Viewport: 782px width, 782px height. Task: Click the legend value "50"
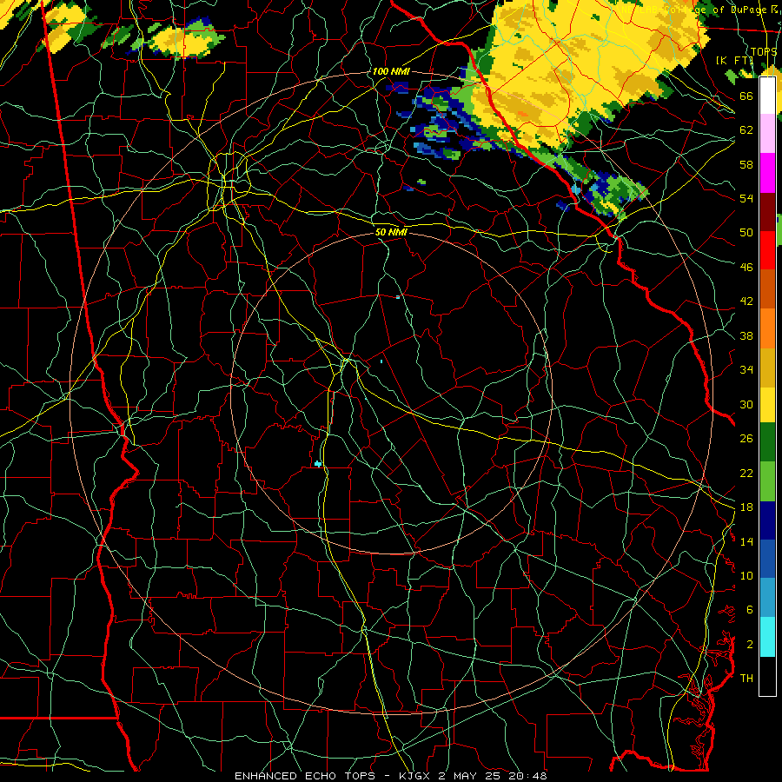[746, 233]
